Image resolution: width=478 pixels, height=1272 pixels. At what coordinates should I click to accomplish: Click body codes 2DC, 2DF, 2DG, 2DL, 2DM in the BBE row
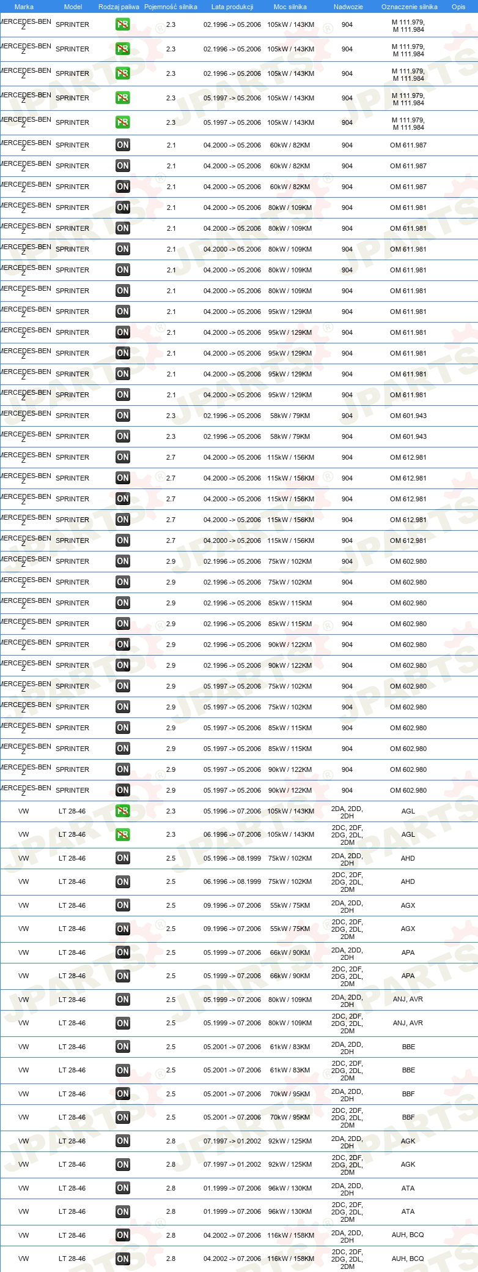pos(347,1070)
